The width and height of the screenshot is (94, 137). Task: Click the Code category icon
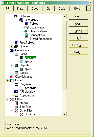point(12,80)
